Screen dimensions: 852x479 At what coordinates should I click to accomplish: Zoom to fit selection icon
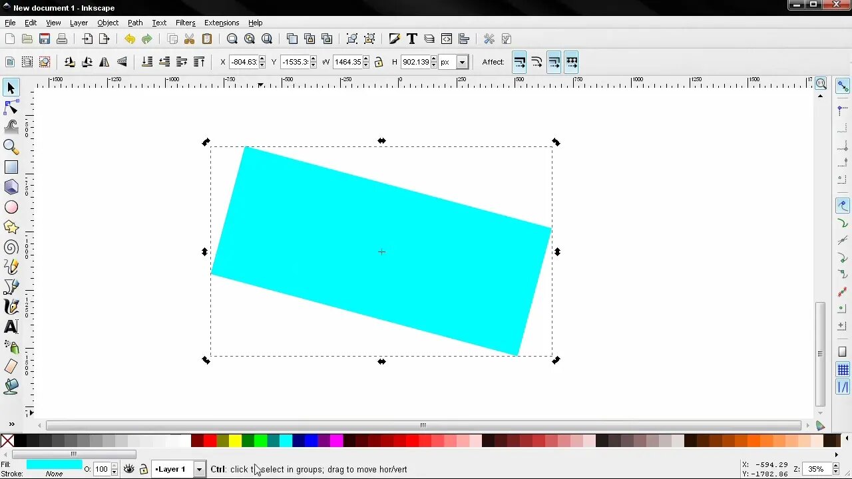coord(232,39)
